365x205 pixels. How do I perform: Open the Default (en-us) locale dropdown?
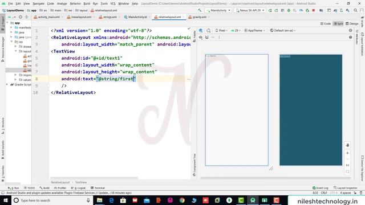click(x=283, y=30)
